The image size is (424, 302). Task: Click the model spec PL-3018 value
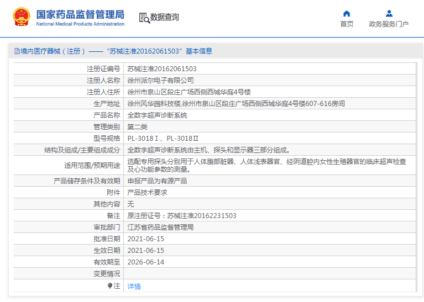pyautogui.click(x=163, y=138)
